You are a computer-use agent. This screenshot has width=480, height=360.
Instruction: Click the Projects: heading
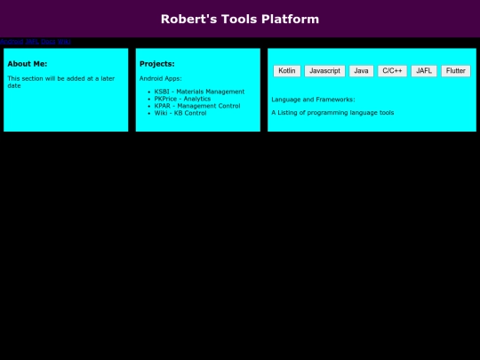pyautogui.click(x=157, y=64)
